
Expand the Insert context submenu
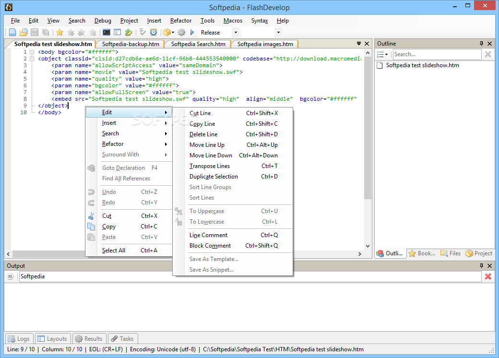click(x=129, y=123)
